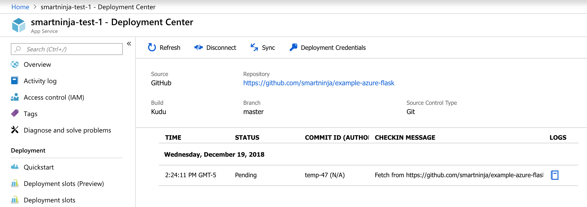The width and height of the screenshot is (587, 207).
Task: Click the Refresh circular arrow icon
Action: pos(152,48)
